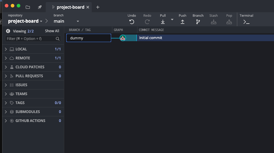Click the laptop icon beside LOCAL
This screenshot has height=153, width=274.
click(12, 49)
